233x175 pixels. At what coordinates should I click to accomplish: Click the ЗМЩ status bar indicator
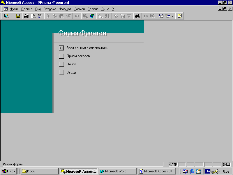[226, 164]
